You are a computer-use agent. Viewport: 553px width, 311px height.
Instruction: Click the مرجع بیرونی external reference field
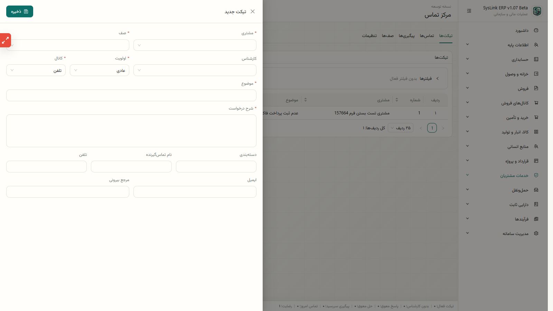[68, 192]
